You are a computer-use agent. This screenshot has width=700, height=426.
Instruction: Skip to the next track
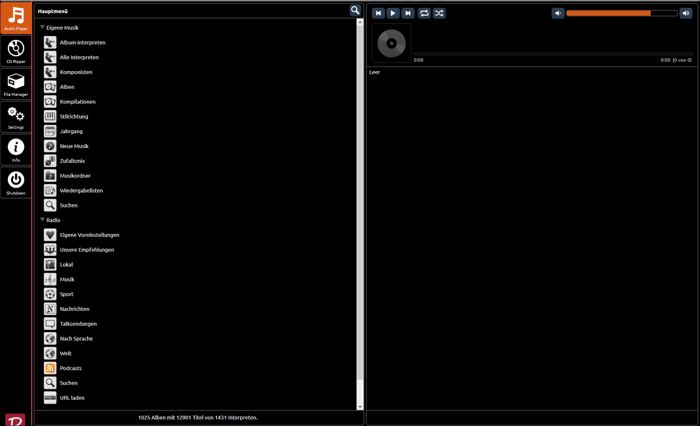pos(408,13)
